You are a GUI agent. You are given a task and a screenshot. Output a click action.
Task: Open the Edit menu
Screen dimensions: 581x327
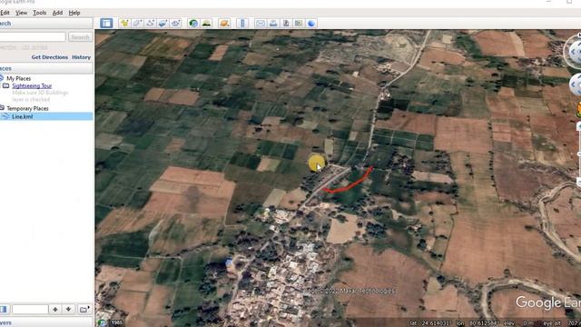(5, 13)
